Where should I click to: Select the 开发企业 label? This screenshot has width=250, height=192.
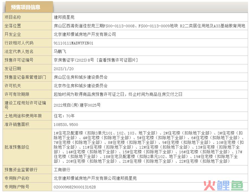click(x=13, y=34)
